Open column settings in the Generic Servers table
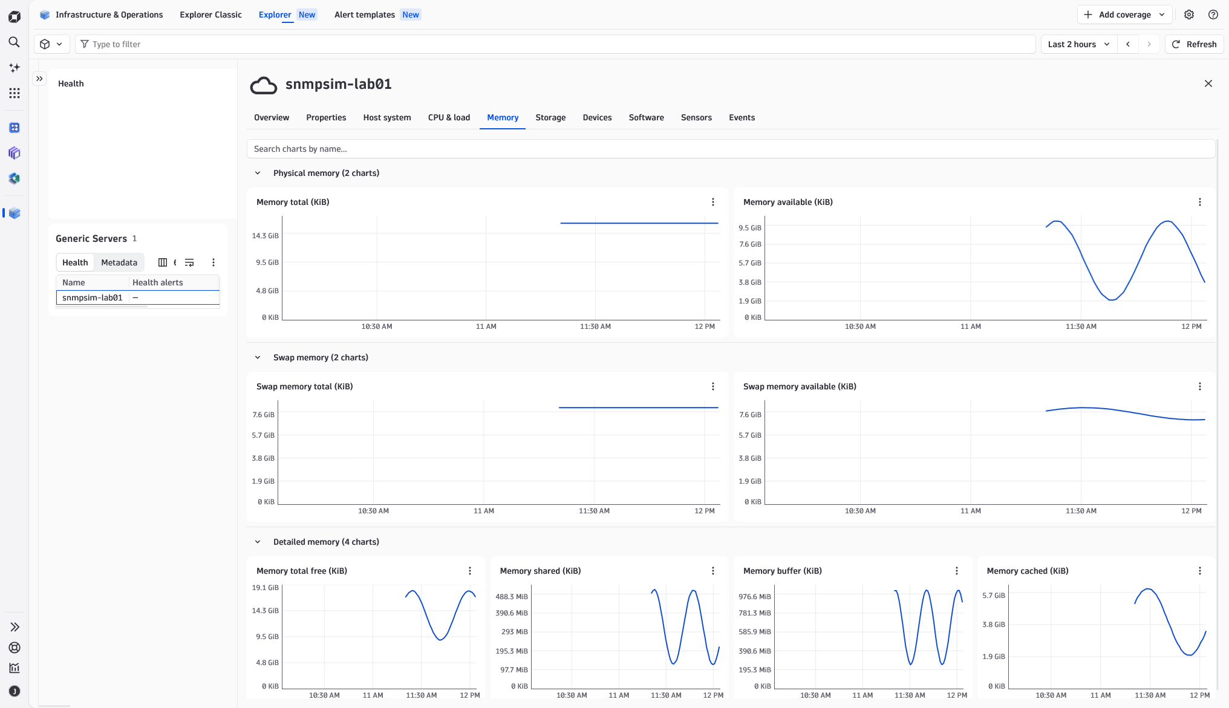Screen dimensions: 1229x708 click(163, 262)
